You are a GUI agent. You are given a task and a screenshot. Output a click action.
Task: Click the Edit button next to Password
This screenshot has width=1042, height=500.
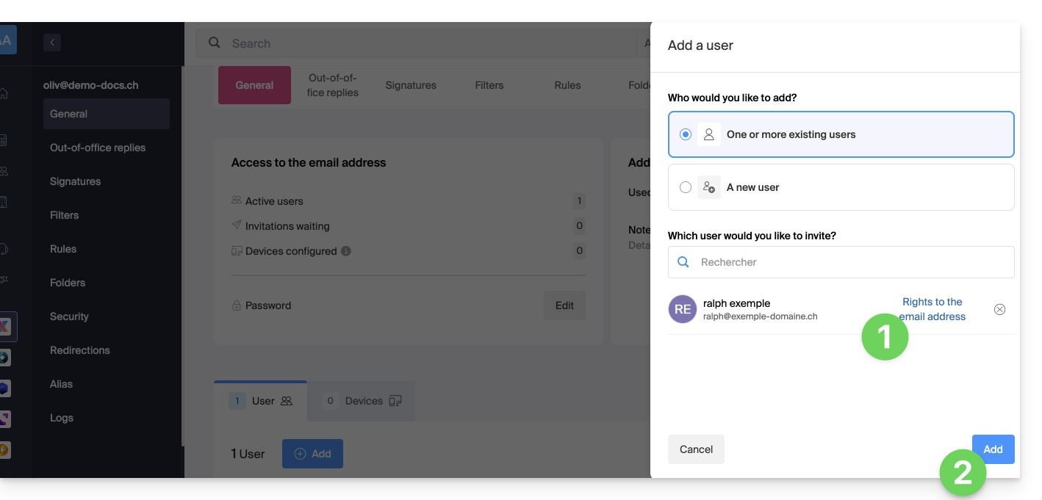[564, 305]
